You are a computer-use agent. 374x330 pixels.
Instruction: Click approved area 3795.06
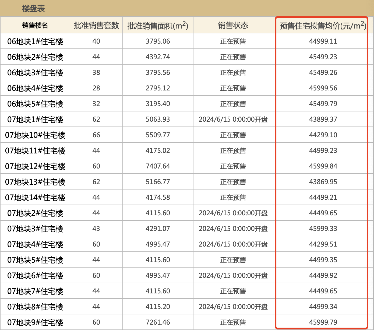point(158,41)
